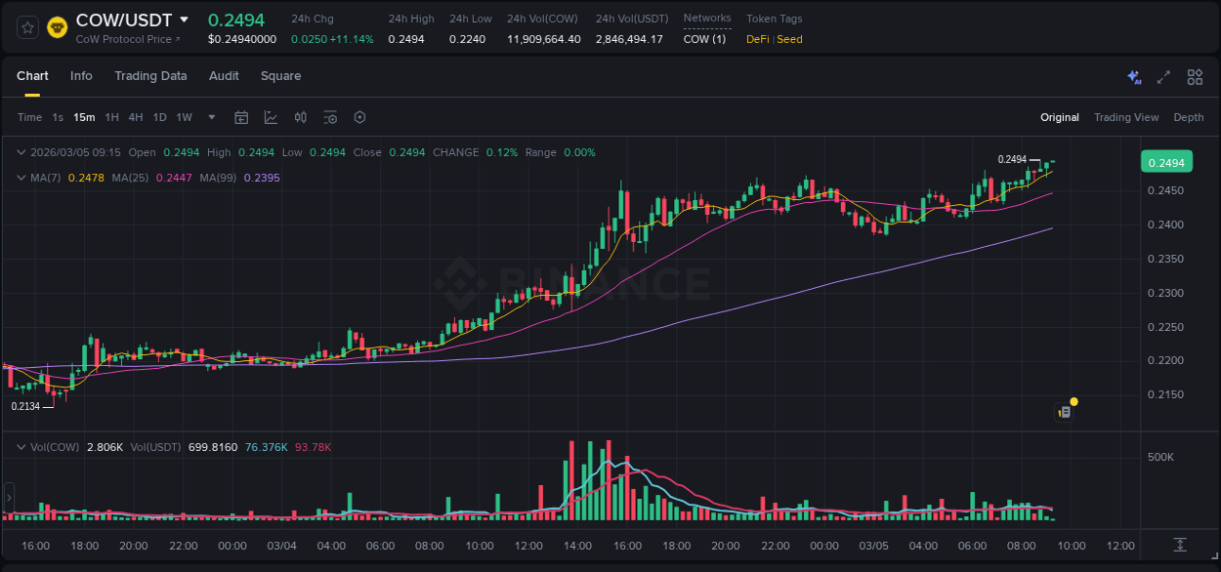The image size is (1221, 572).
Task: Open the chart layout grid icon
Action: (1195, 76)
